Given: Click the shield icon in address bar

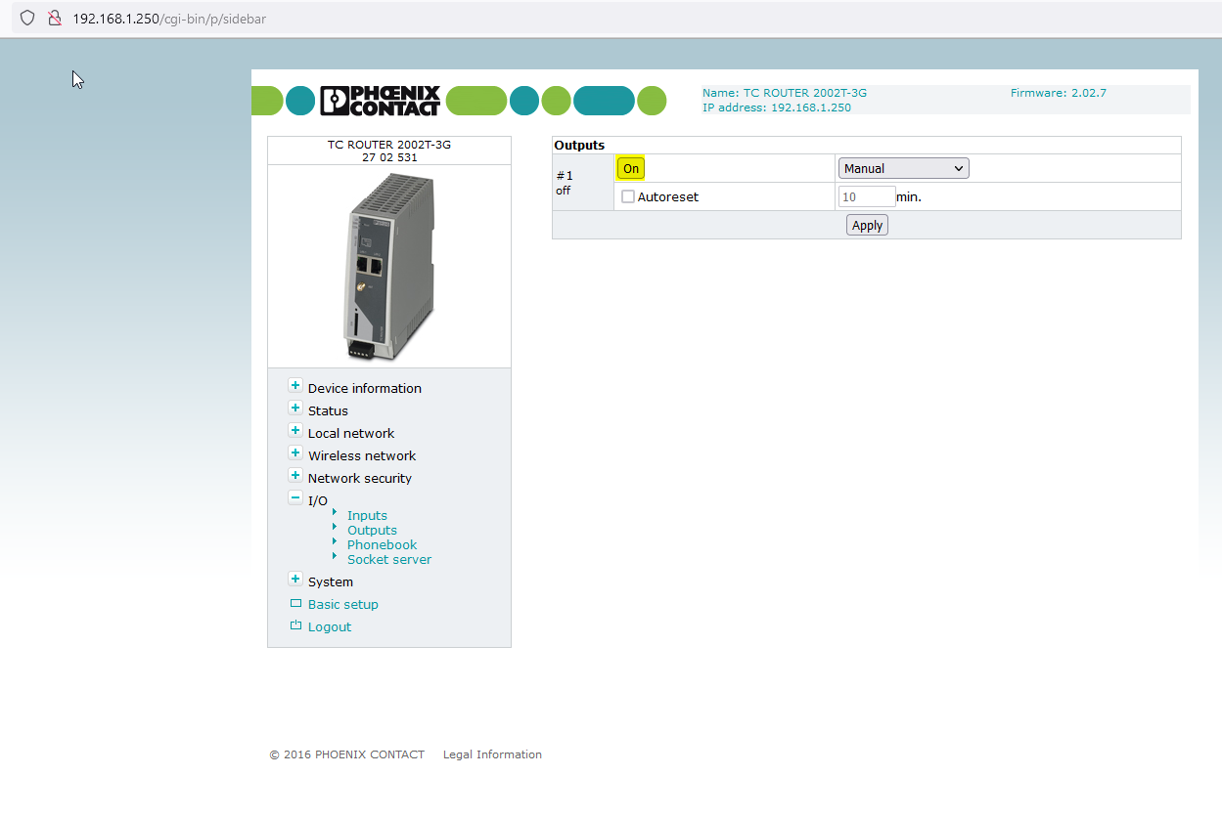Looking at the screenshot, I should point(27,18).
